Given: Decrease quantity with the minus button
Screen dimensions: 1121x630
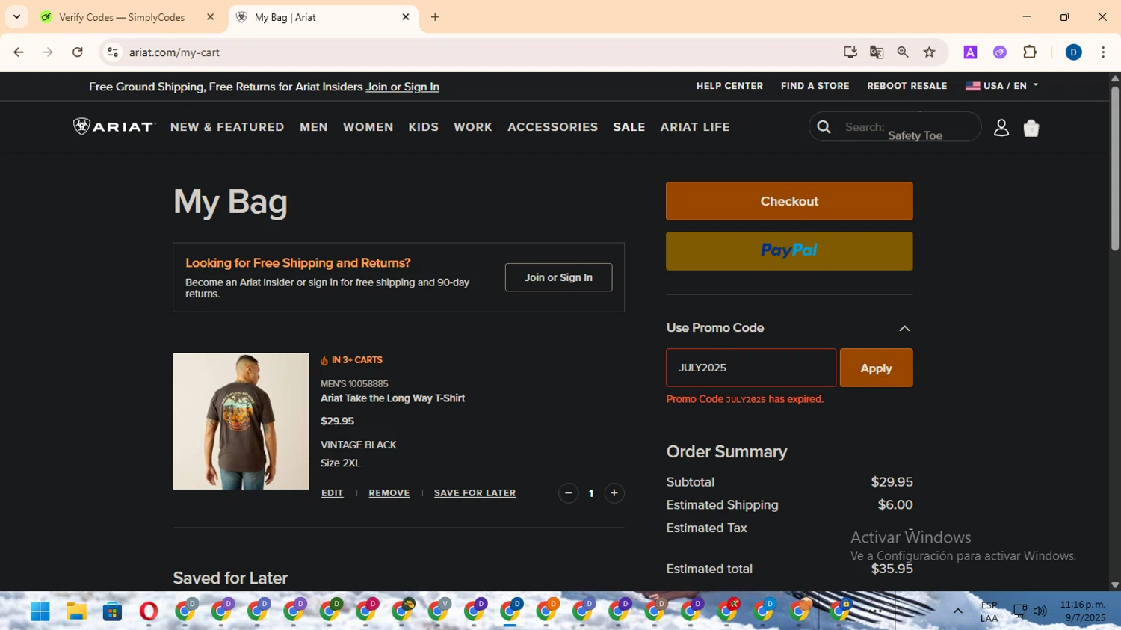Looking at the screenshot, I should (568, 493).
